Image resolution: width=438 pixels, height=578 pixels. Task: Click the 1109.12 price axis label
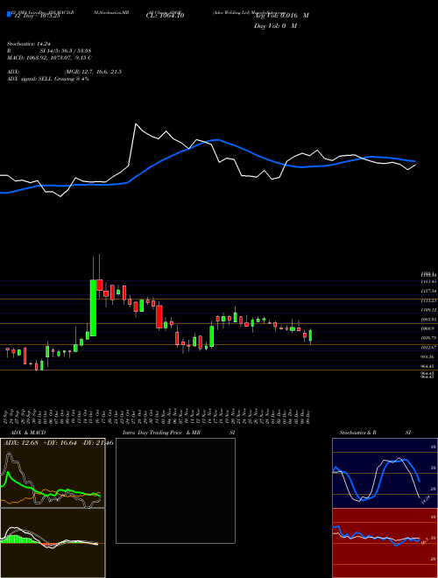click(x=428, y=310)
